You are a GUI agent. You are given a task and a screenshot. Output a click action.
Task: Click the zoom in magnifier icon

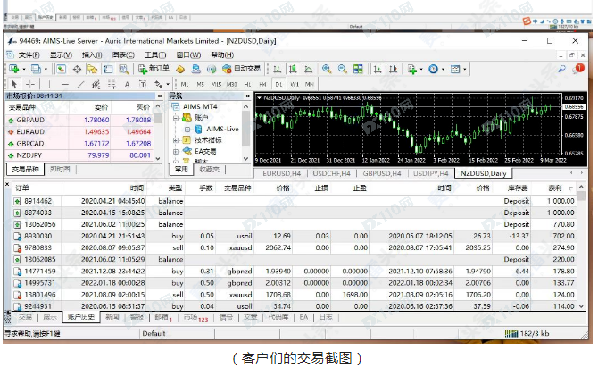tap(327, 69)
